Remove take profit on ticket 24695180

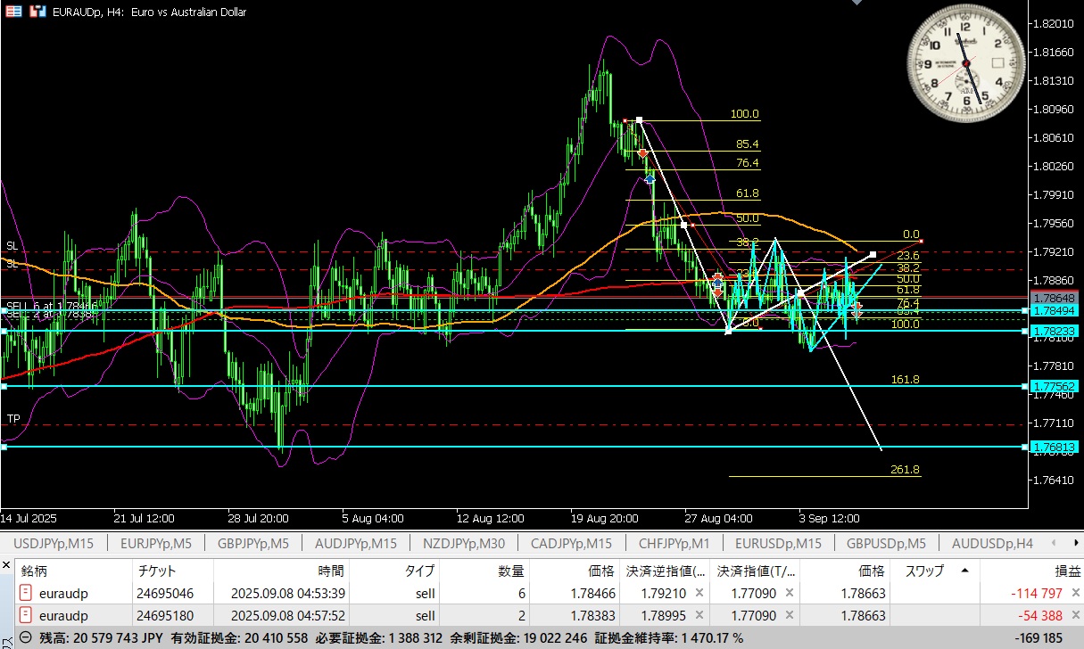tap(791, 616)
